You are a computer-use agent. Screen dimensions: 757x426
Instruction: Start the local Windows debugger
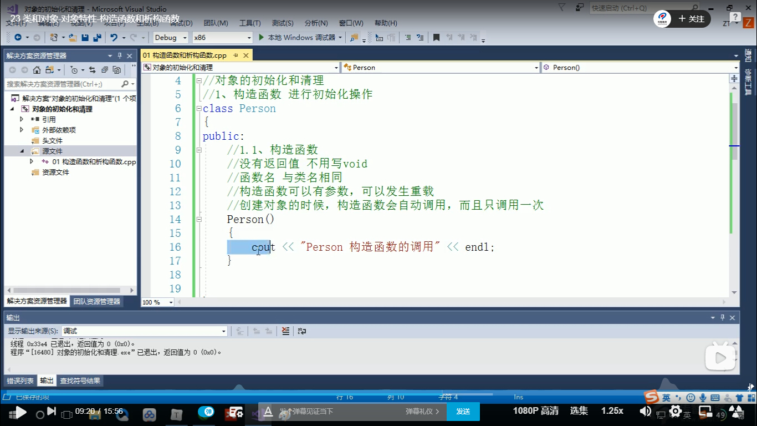298,38
